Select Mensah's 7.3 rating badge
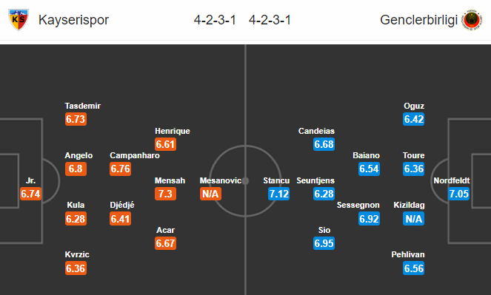491x295 pixels. pyautogui.click(x=165, y=194)
